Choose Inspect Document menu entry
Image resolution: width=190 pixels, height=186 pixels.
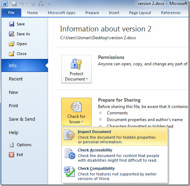pos(115,137)
